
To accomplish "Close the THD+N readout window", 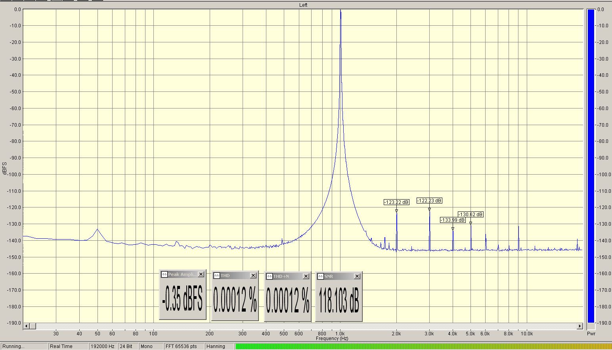I will (306, 276).
